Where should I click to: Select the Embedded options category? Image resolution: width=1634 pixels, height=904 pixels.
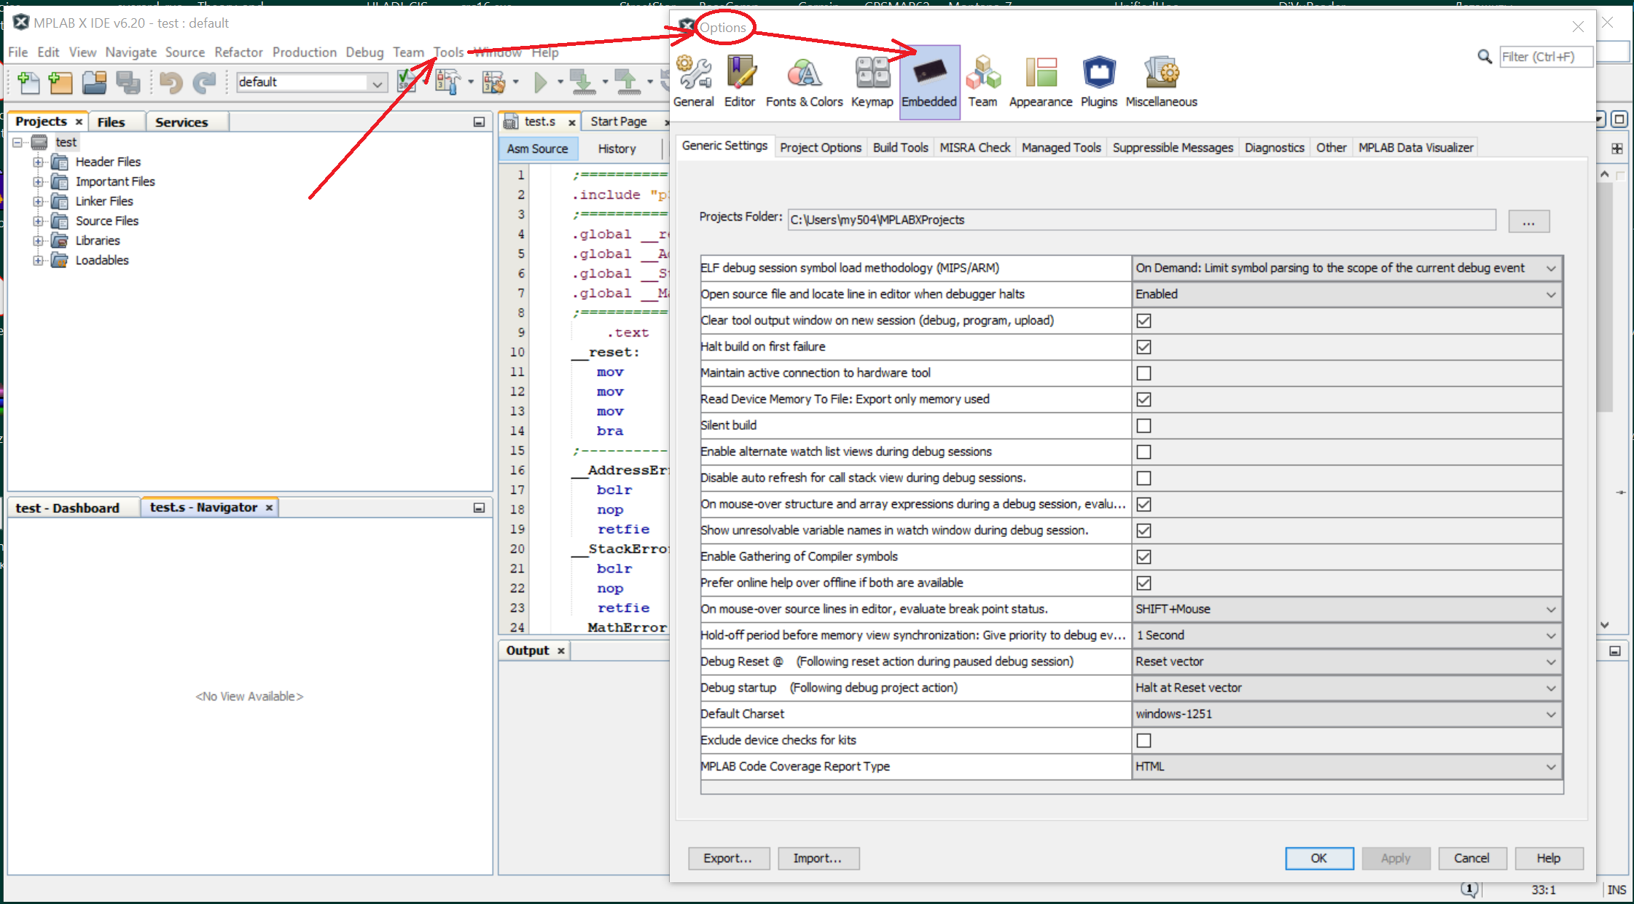coord(929,82)
